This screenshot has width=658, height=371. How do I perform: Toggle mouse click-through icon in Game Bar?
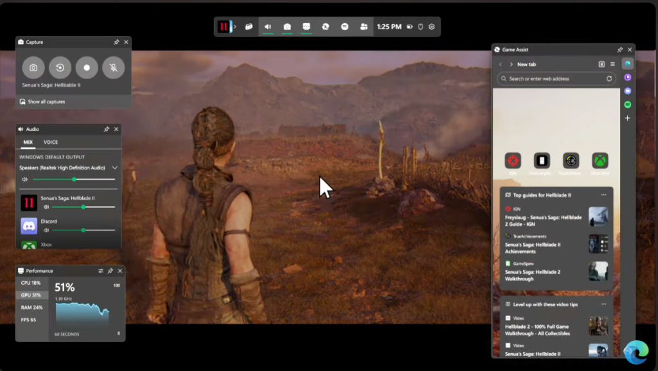pyautogui.click(x=420, y=27)
